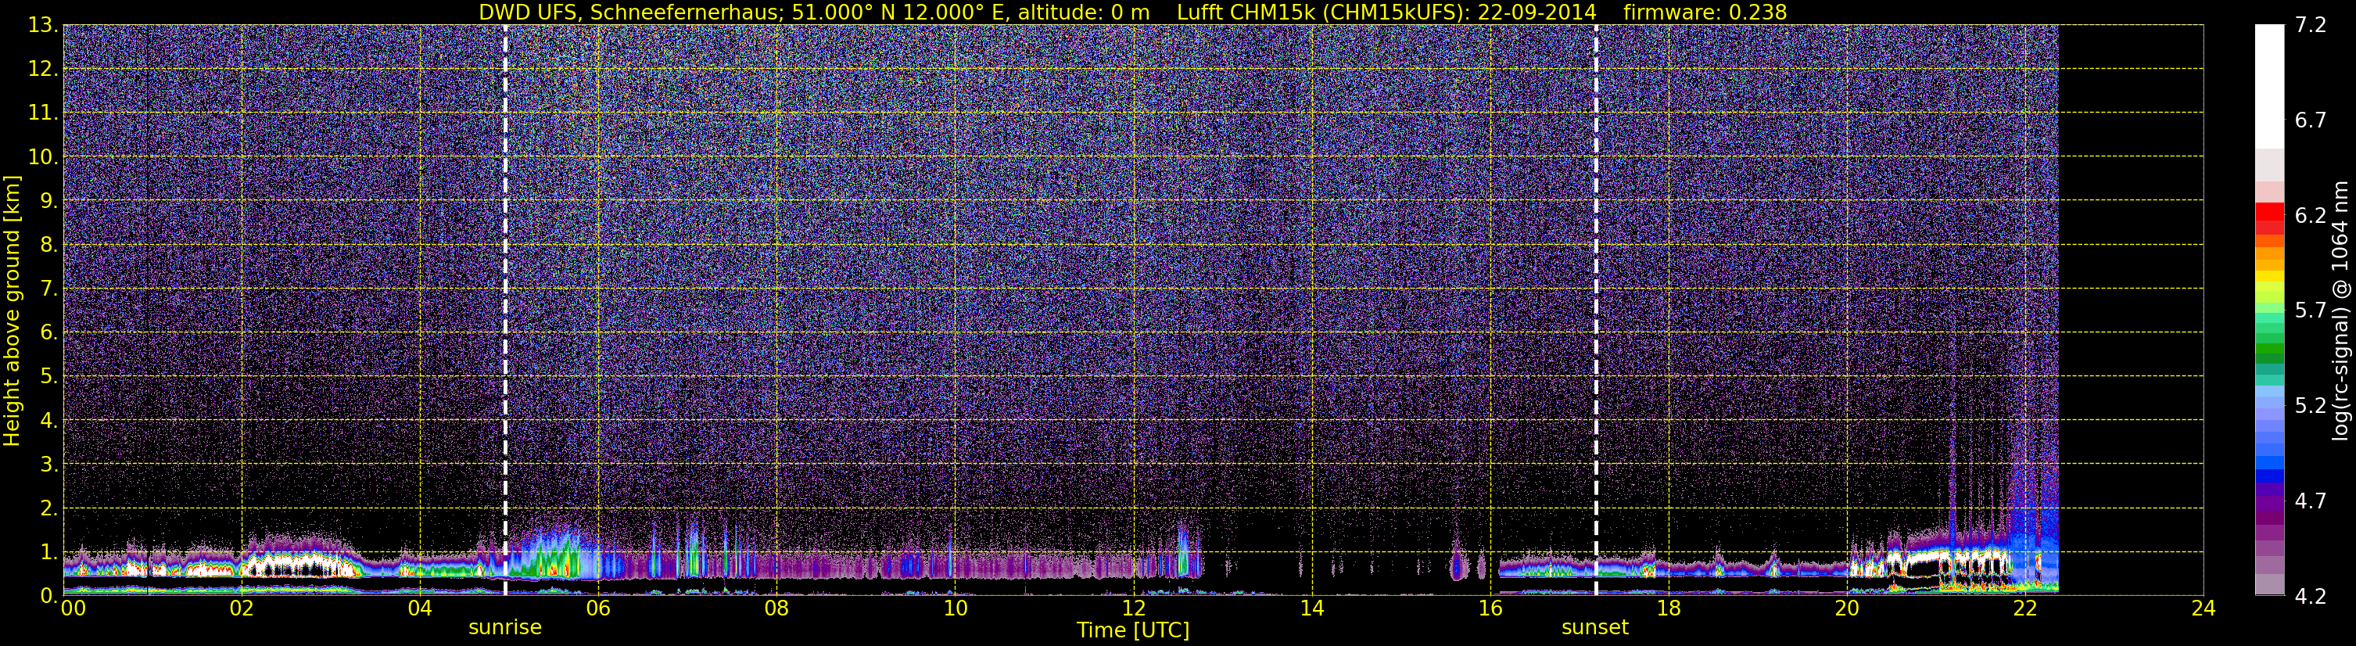Click the 06 tick on the time axis
Image resolution: width=2356 pixels, height=646 pixels.
(x=598, y=608)
